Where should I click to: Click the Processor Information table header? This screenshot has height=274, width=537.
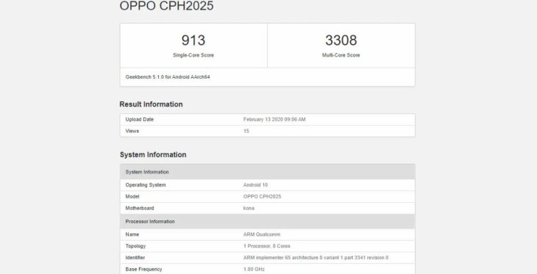click(267, 222)
